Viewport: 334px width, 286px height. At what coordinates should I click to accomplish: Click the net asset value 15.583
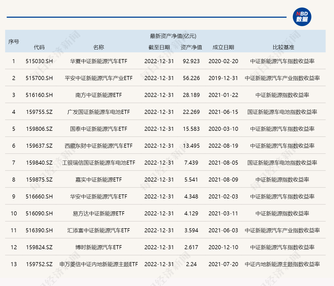[x=191, y=129]
